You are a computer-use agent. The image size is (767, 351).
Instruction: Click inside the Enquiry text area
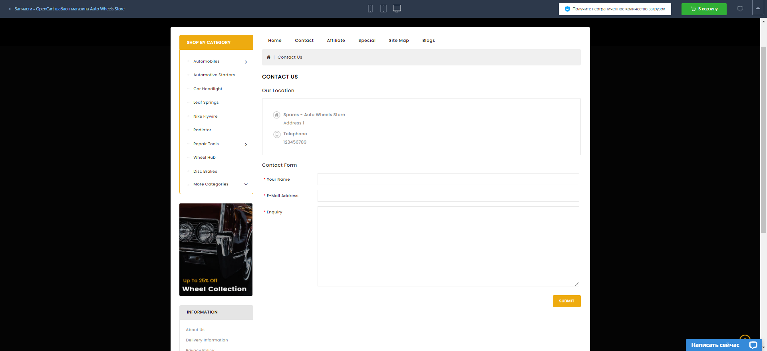(448, 246)
